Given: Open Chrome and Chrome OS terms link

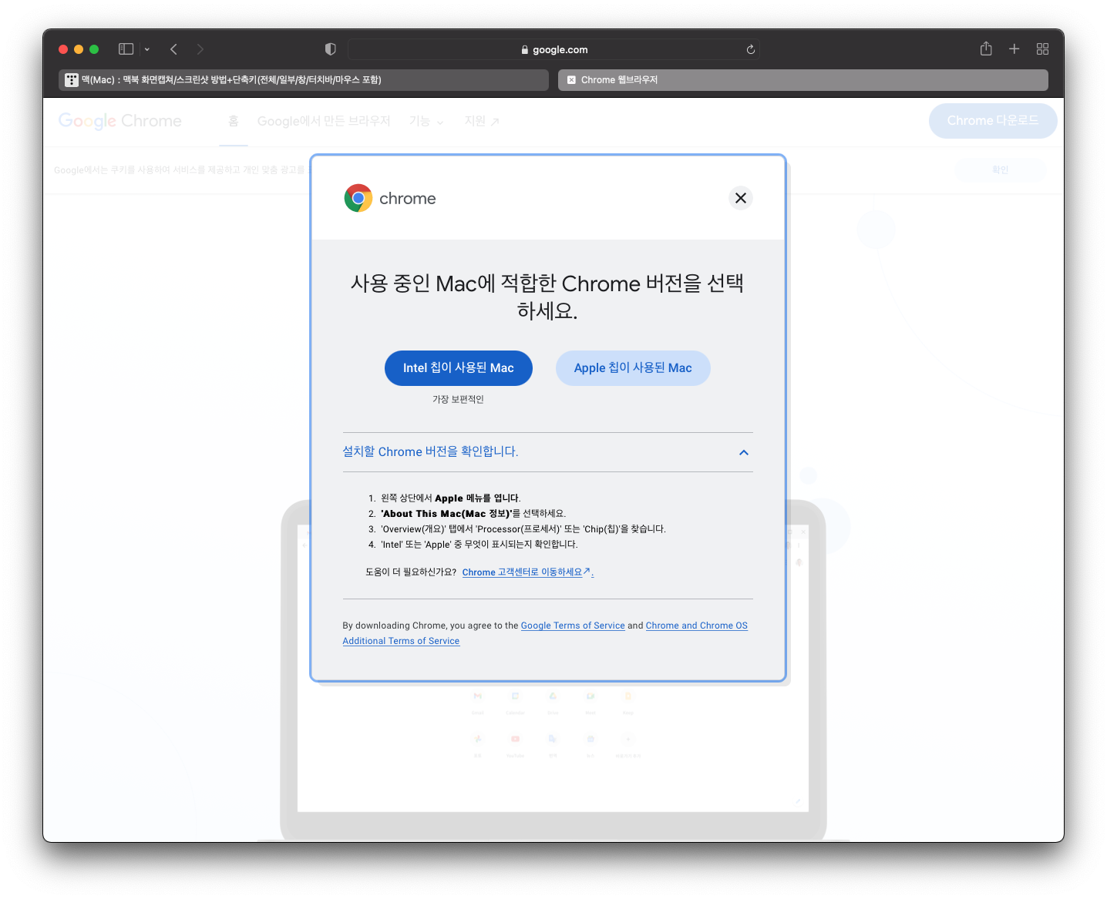Looking at the screenshot, I should pyautogui.click(x=545, y=633).
